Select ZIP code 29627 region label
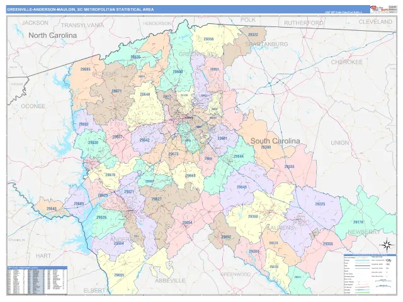Screen dimensions: 403x302 click(157, 199)
